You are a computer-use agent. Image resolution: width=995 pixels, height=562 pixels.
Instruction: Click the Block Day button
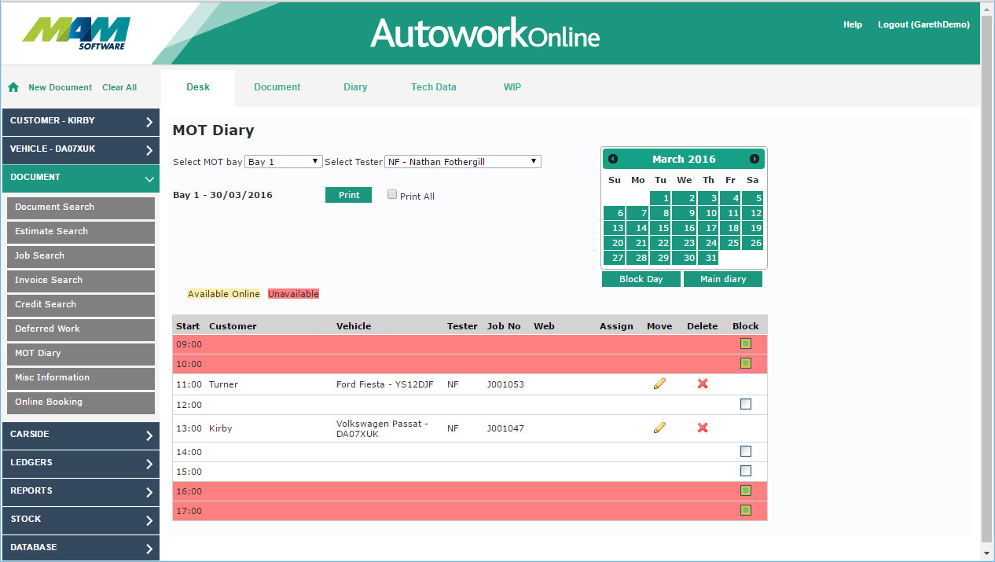click(641, 279)
